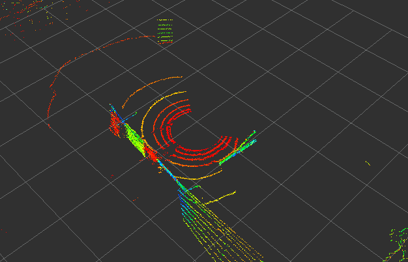The height and width of the screenshot is (262, 408).
Task: Click the striped yellow-green point cluster at top
Action: pyautogui.click(x=166, y=32)
